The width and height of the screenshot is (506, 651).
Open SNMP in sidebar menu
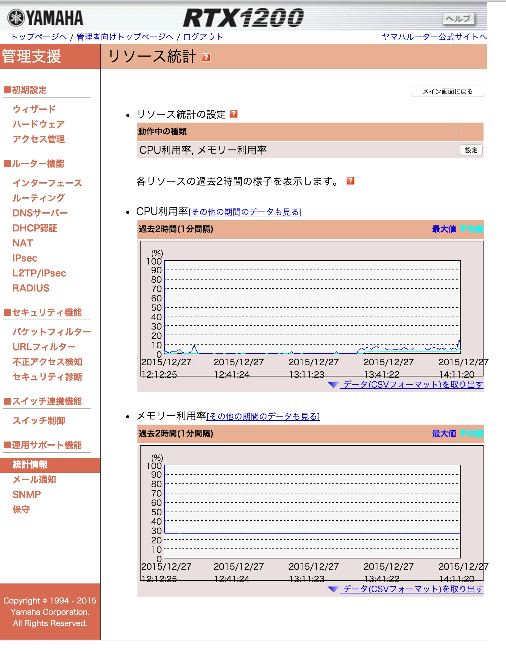click(27, 495)
